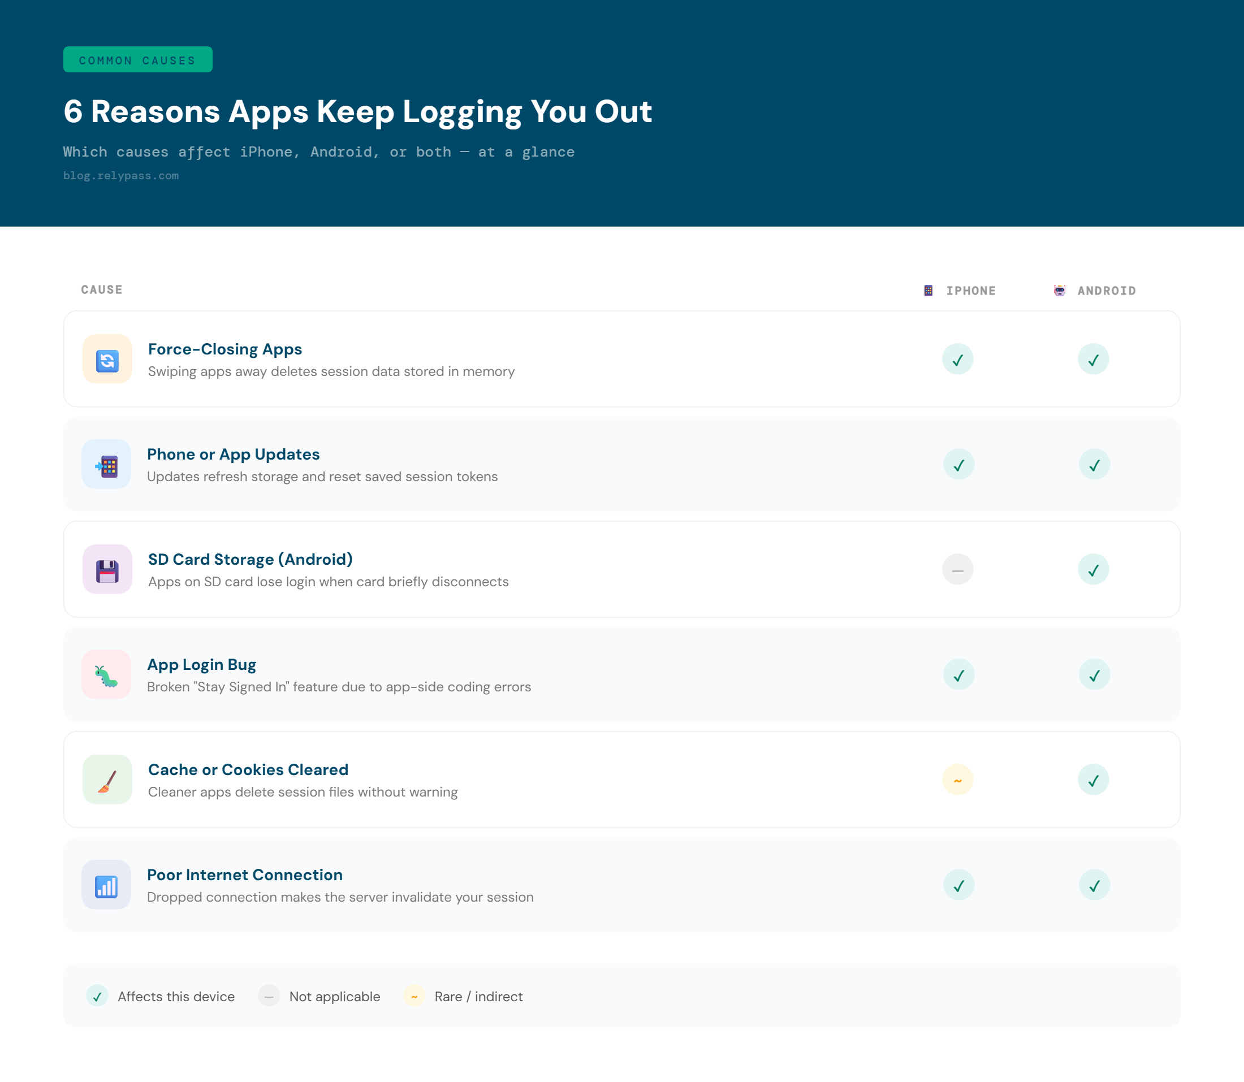Click the Not applicable legend label
This screenshot has width=1244, height=1082.
[335, 996]
